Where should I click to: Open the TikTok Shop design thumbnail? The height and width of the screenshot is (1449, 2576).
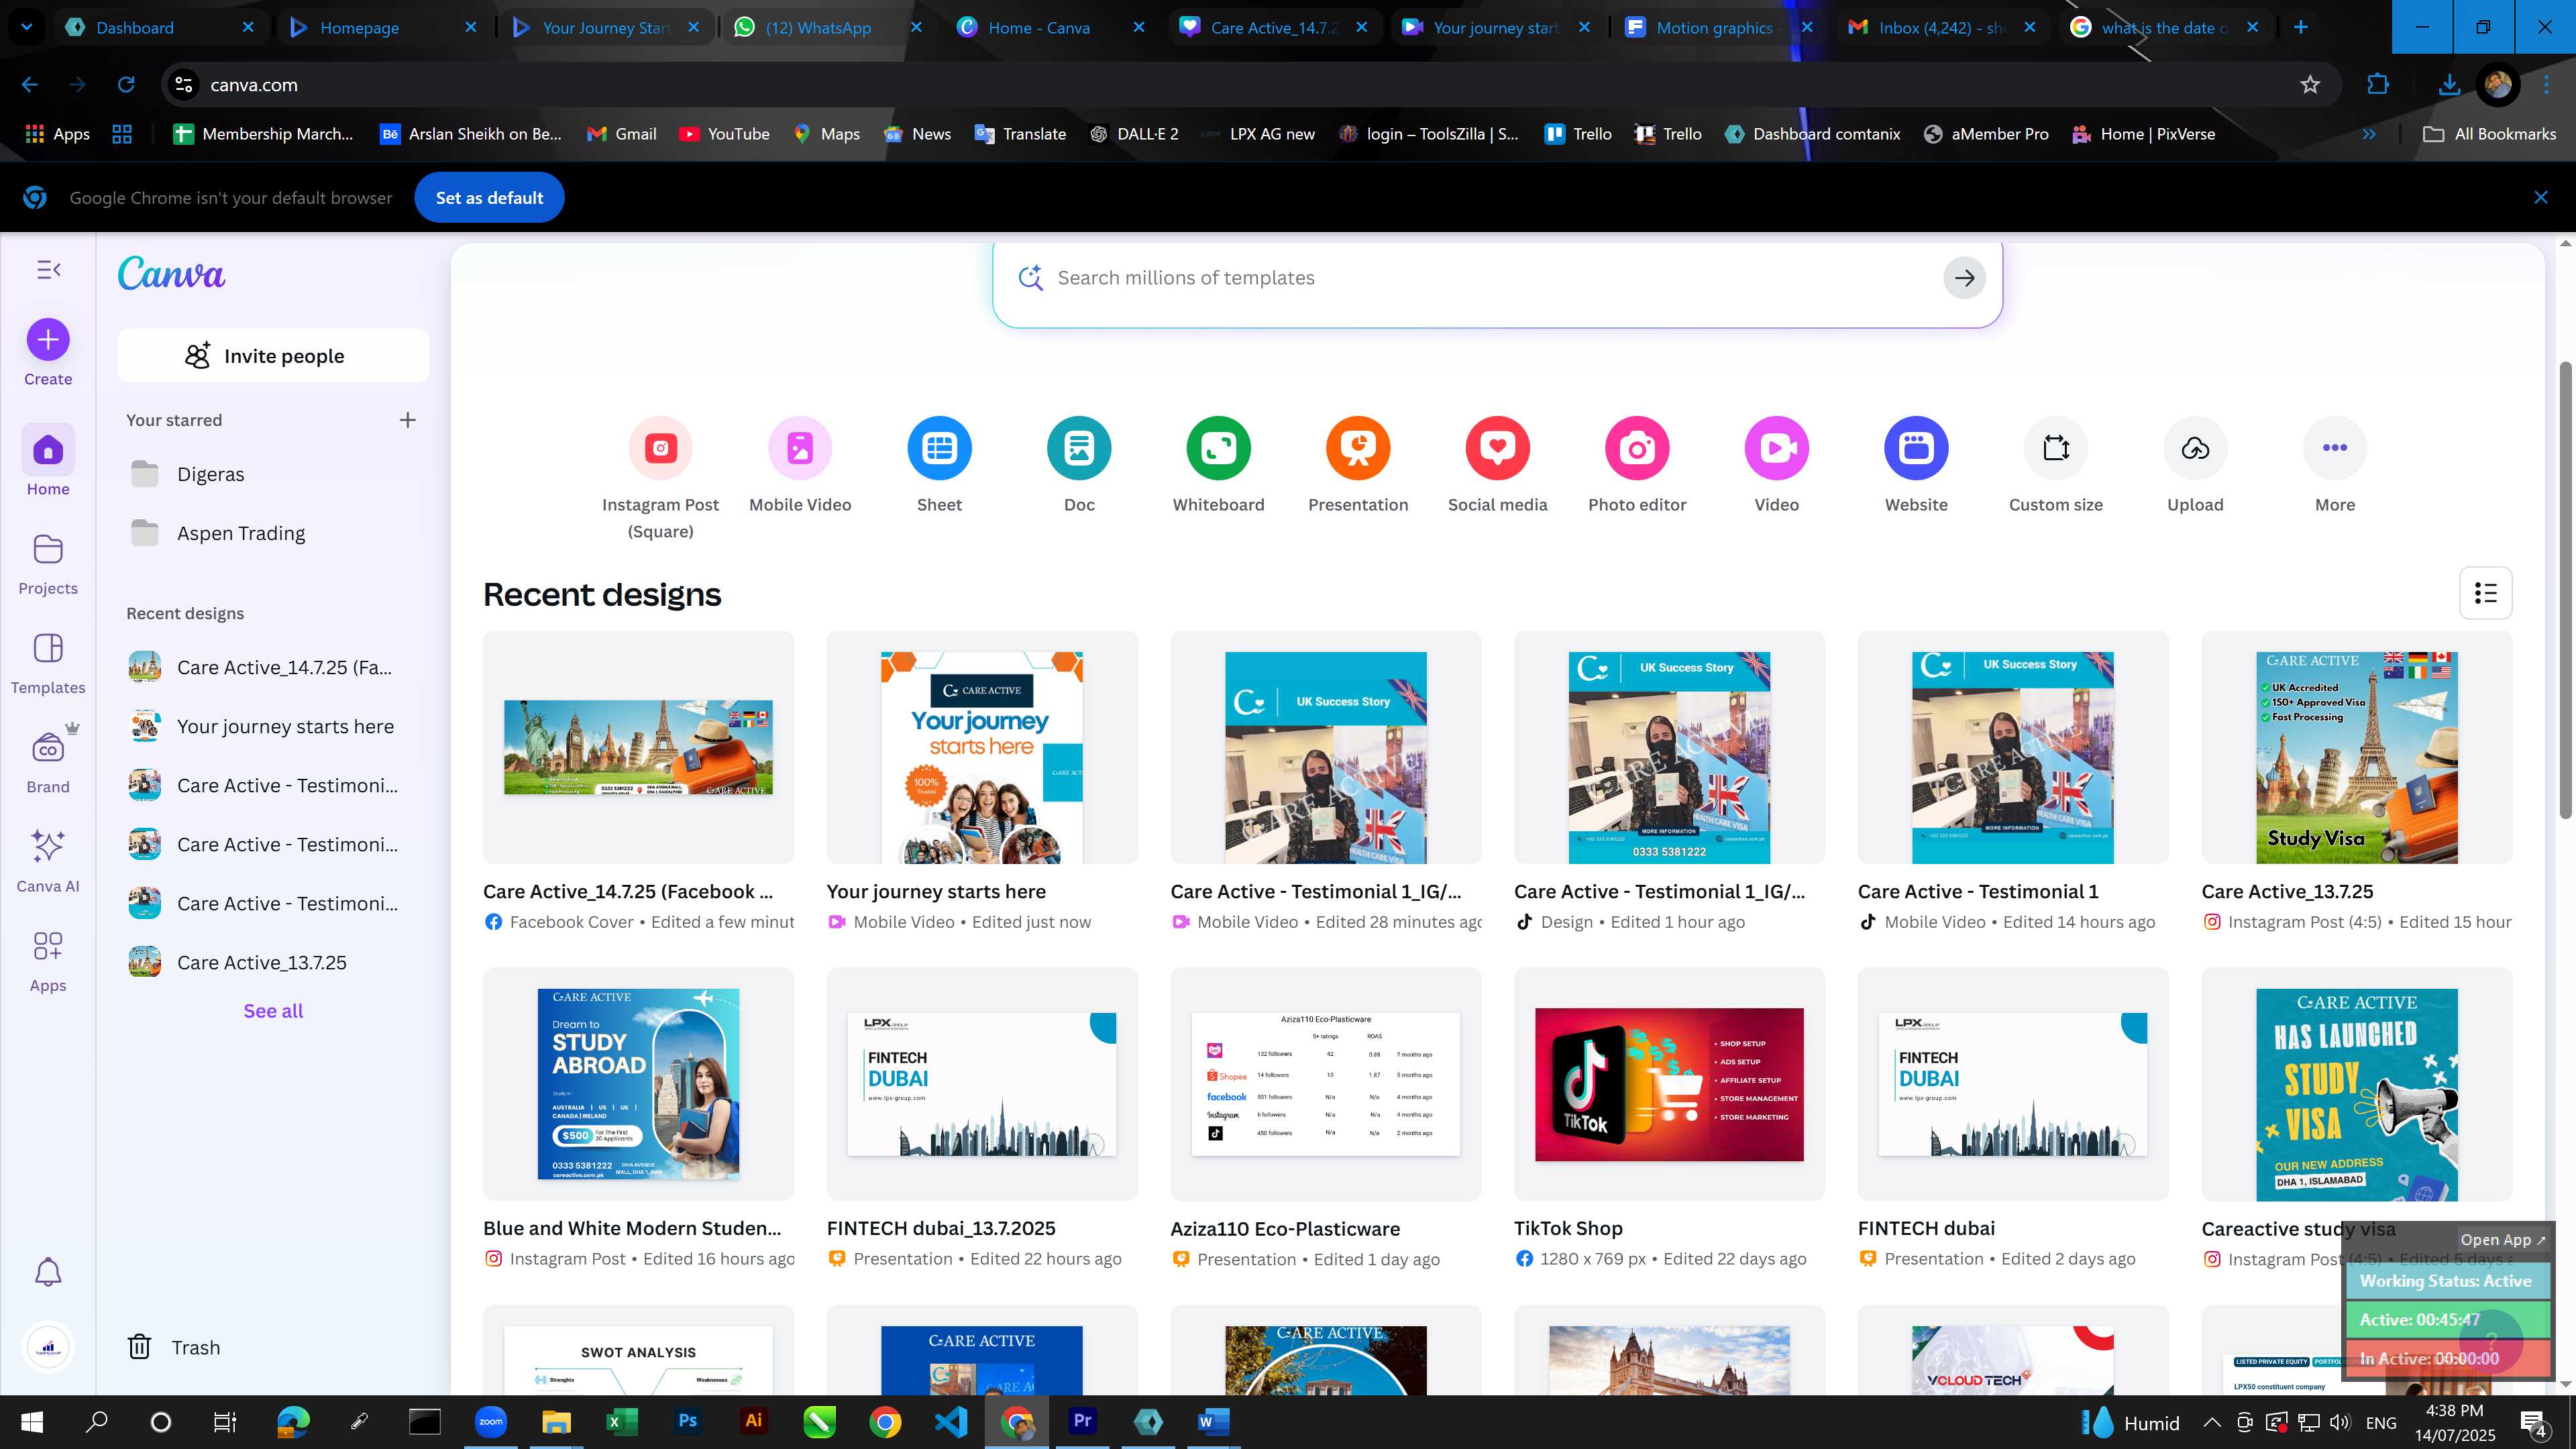point(1669,1084)
